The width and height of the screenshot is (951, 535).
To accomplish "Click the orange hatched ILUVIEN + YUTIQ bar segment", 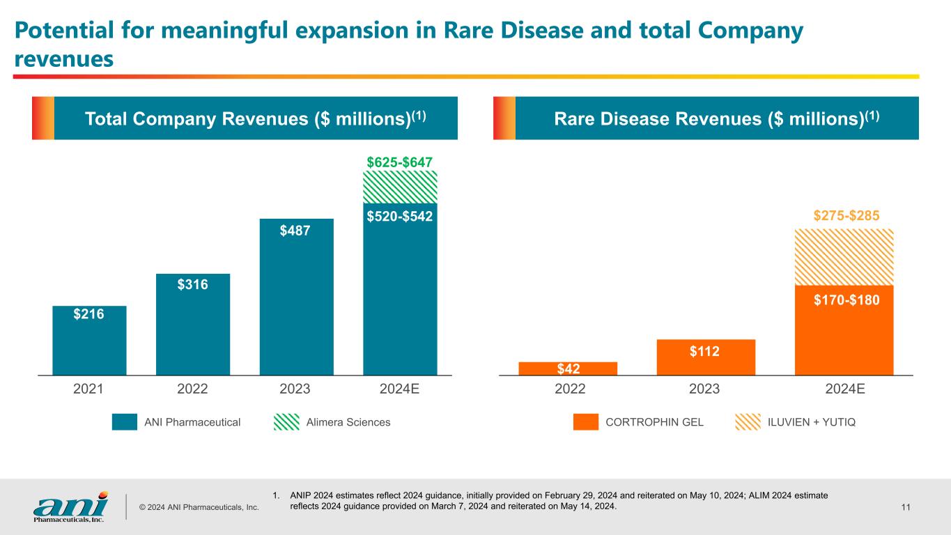I will [844, 257].
